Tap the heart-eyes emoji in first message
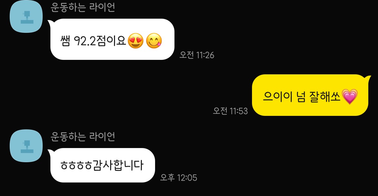The width and height of the screenshot is (378, 196). [x=135, y=41]
